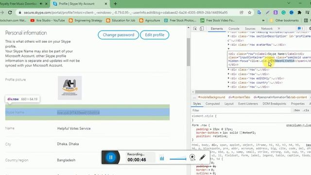The height and width of the screenshot is (175, 311).
Task: Open the Engineering Strategy bookmark
Action: 86,20
